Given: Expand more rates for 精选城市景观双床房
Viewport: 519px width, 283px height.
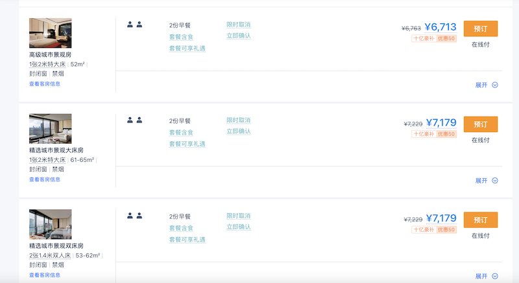Looking at the screenshot, I should (x=486, y=276).
